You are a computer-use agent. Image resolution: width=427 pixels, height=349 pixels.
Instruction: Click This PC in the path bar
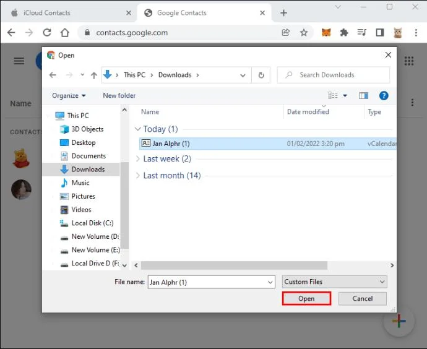pos(134,75)
